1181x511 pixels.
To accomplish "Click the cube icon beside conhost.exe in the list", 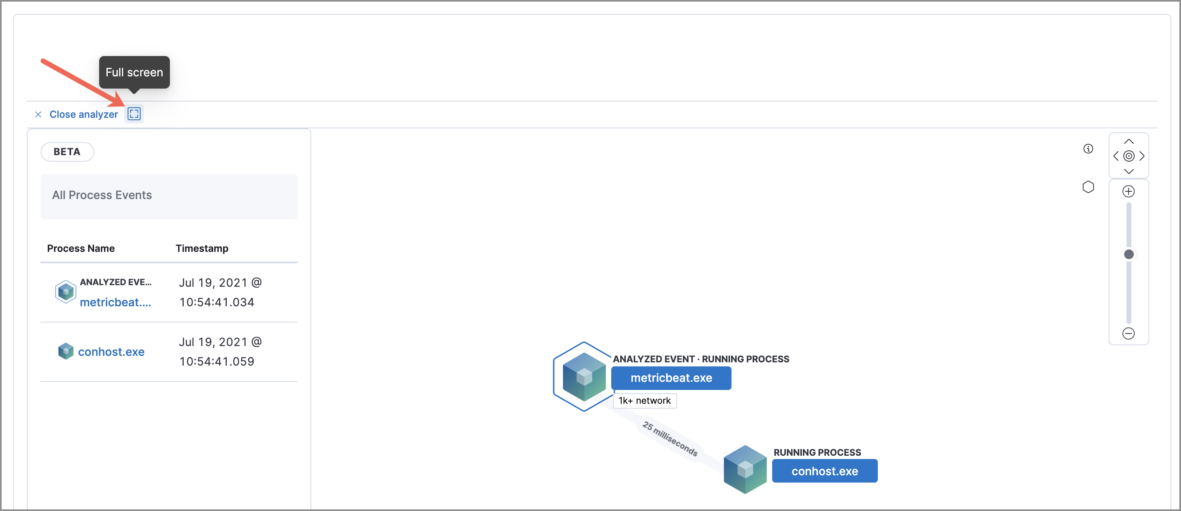I will (65, 351).
